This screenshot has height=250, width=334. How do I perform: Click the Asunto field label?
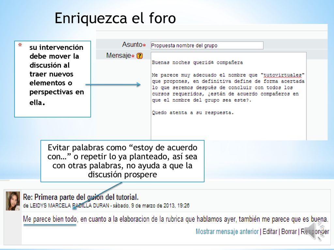coord(132,44)
